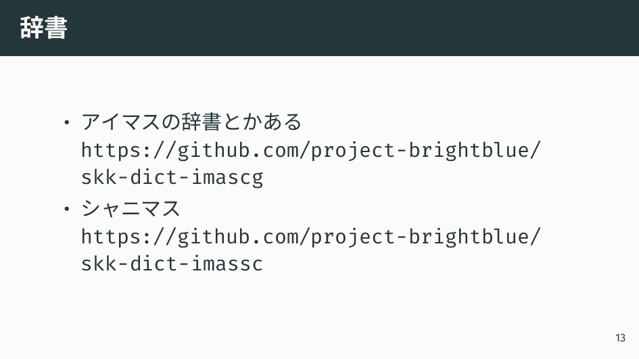Screen dimensions: 639x359
Task: Click the アイマスの辞書とかある bullet text
Action: [191, 122]
